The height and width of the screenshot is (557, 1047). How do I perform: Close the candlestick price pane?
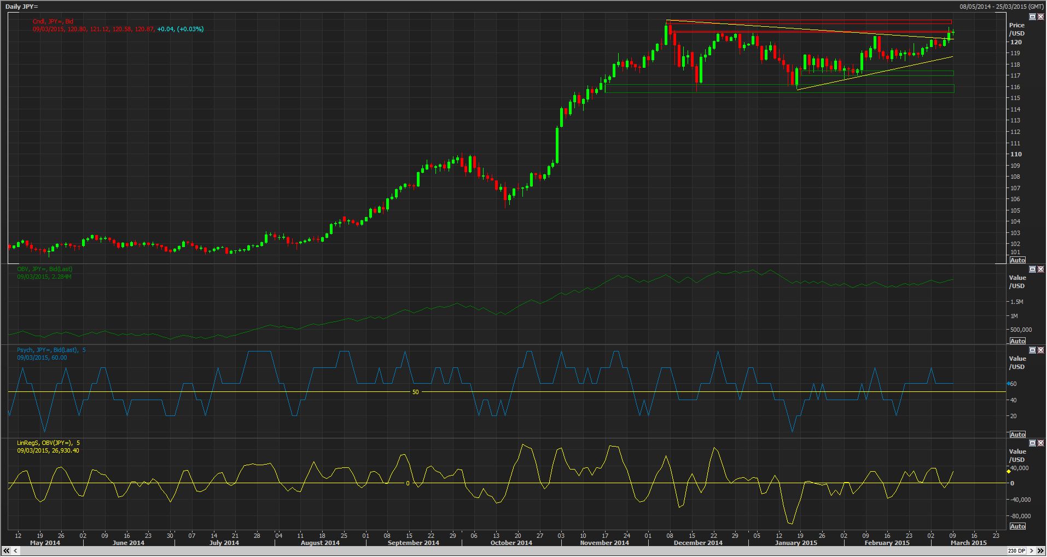point(1040,17)
